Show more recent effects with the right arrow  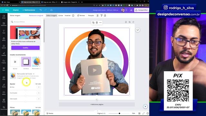tap(40, 63)
